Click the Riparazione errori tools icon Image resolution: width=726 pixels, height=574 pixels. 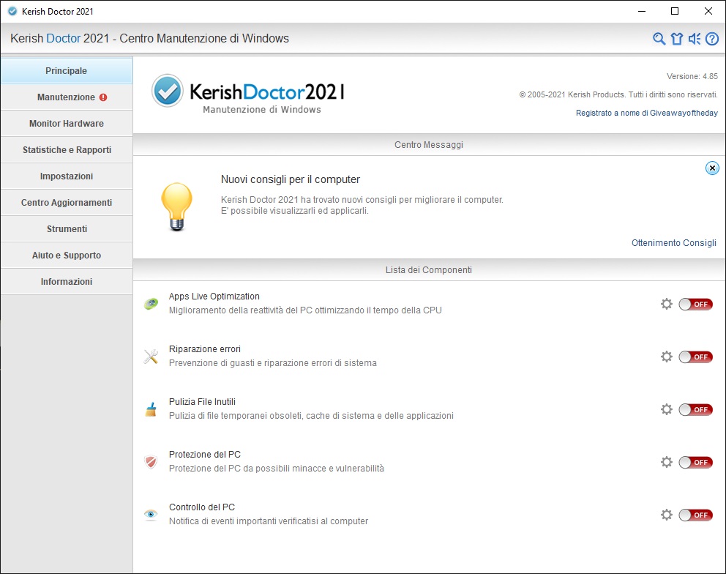151,357
